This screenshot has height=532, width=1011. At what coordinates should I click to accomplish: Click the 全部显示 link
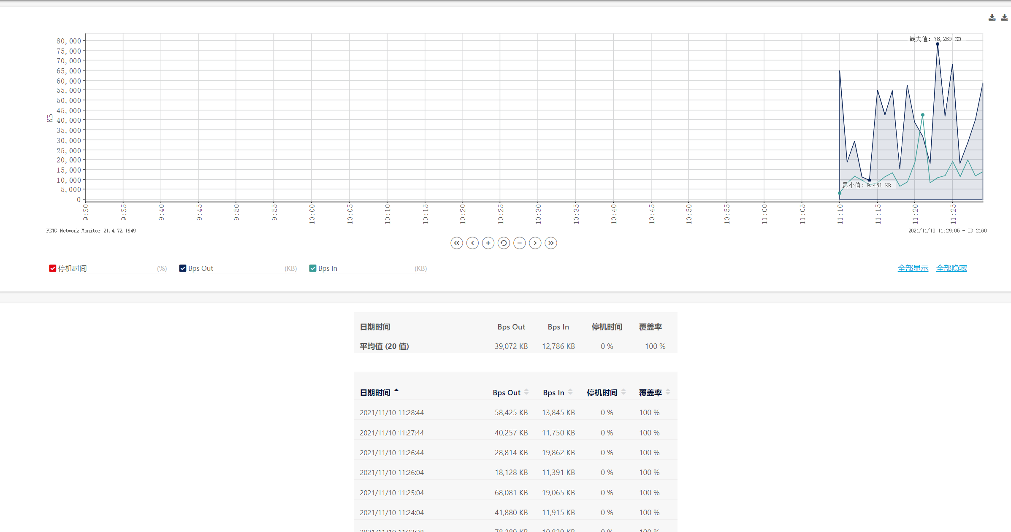pyautogui.click(x=913, y=268)
